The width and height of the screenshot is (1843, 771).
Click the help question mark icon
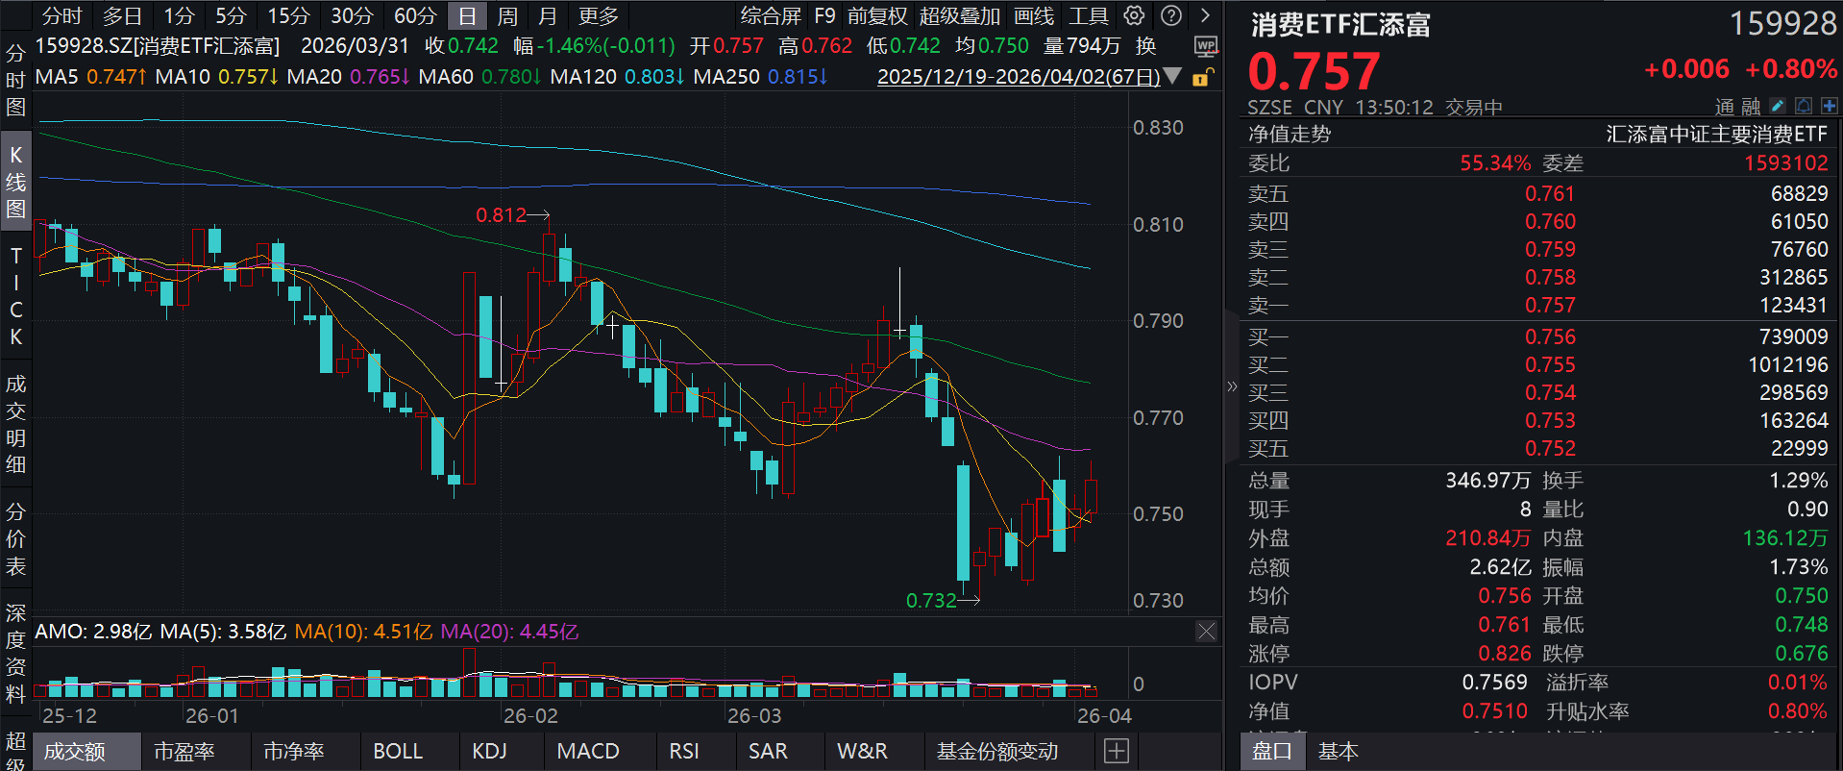pyautogui.click(x=1170, y=15)
